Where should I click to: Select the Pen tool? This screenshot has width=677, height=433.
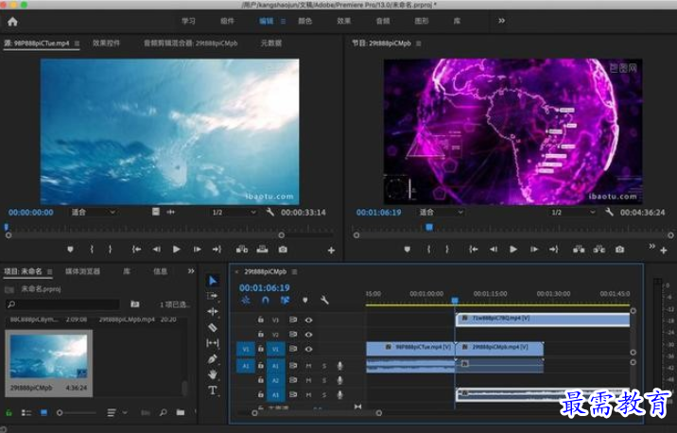[x=213, y=358]
